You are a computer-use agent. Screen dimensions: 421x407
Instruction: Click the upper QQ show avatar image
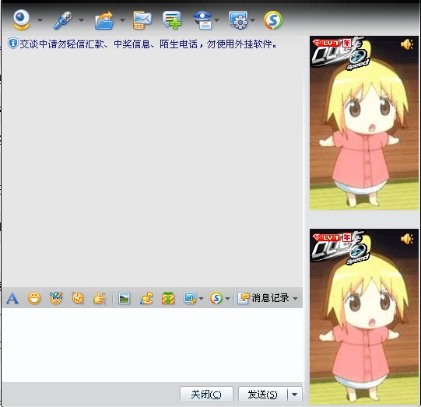click(364, 123)
